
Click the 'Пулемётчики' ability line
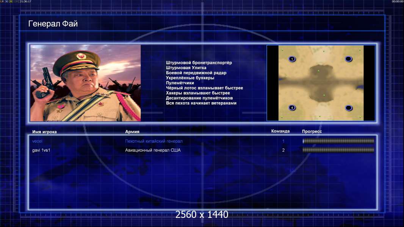180,83
